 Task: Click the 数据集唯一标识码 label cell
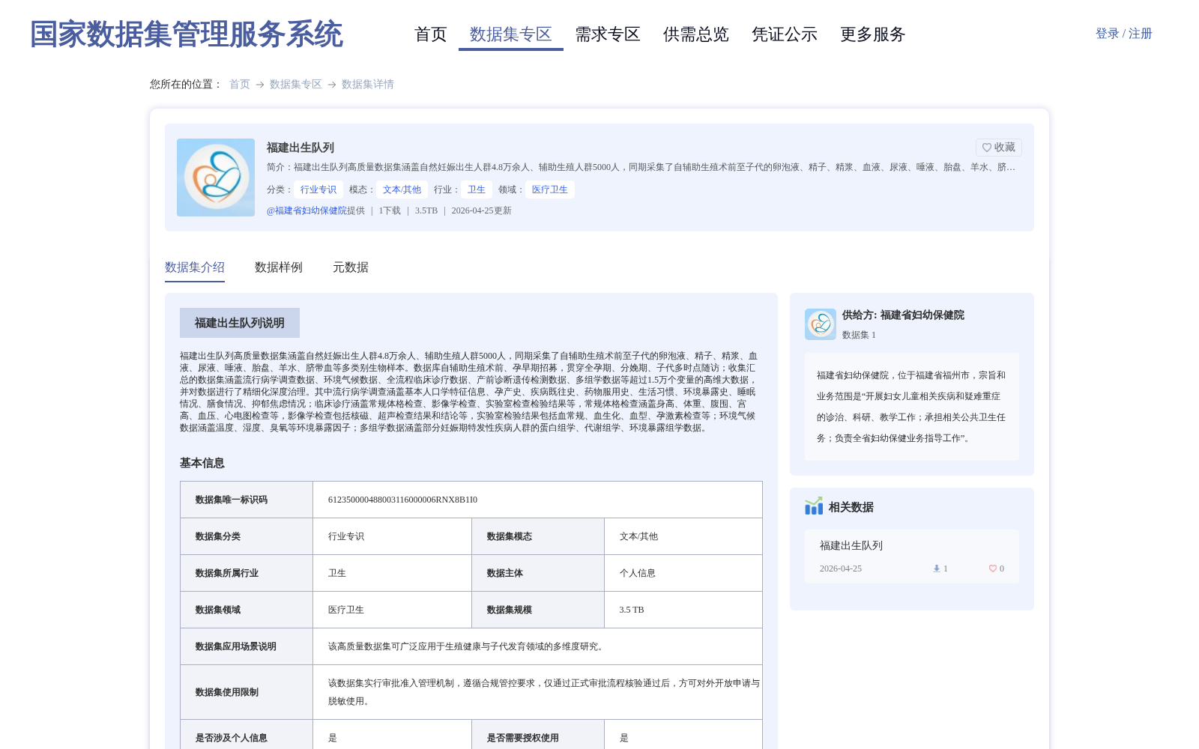pyautogui.click(x=247, y=500)
